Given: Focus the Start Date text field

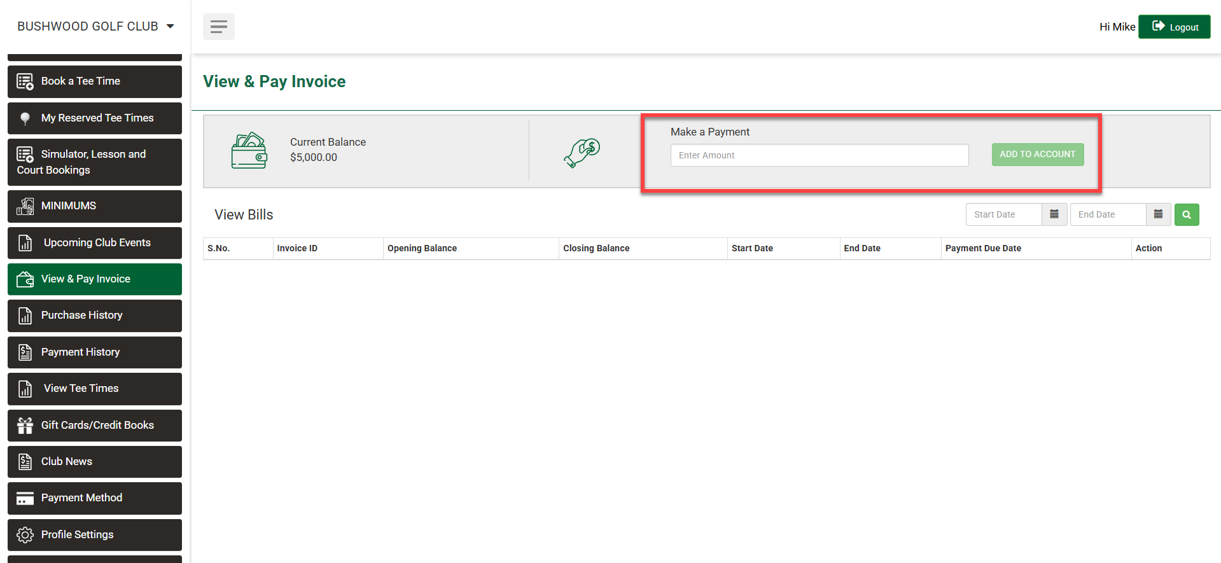Looking at the screenshot, I should click(x=1003, y=214).
